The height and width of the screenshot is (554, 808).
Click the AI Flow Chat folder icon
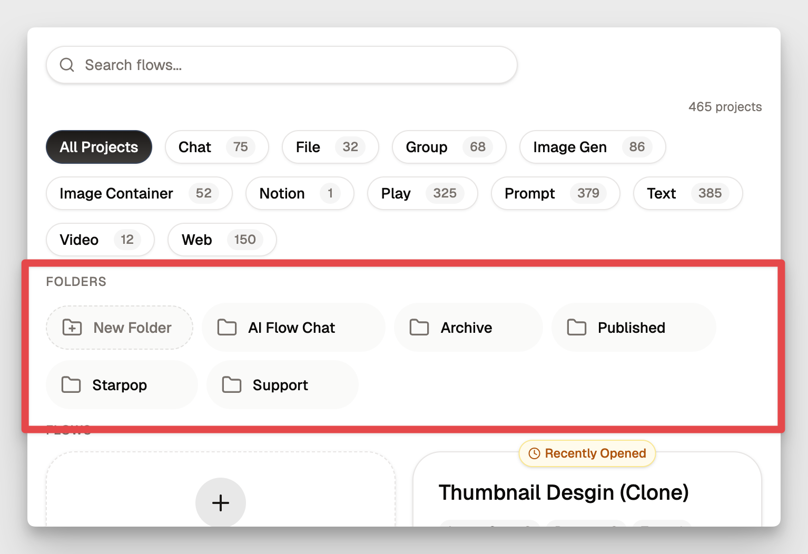[227, 328]
